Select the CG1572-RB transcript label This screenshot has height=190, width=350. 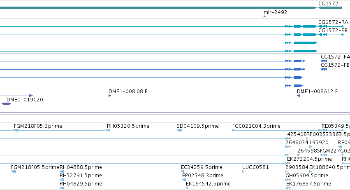tap(333, 30)
